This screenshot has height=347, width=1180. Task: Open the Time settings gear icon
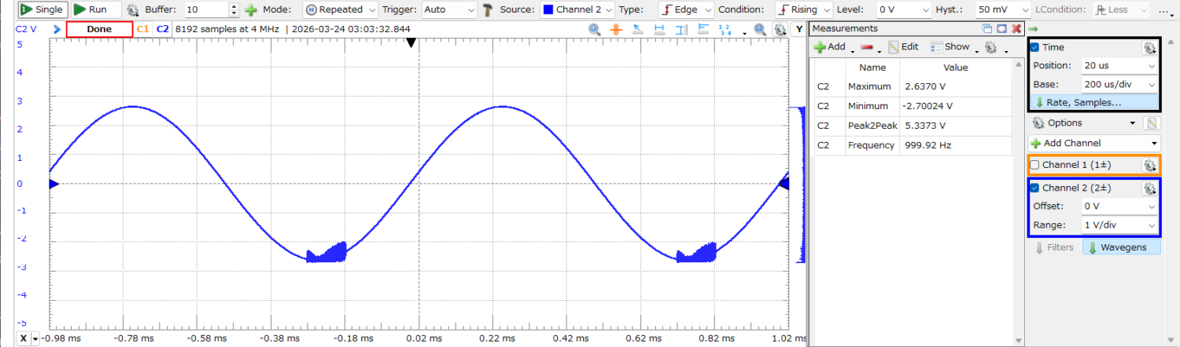[x=1149, y=48]
